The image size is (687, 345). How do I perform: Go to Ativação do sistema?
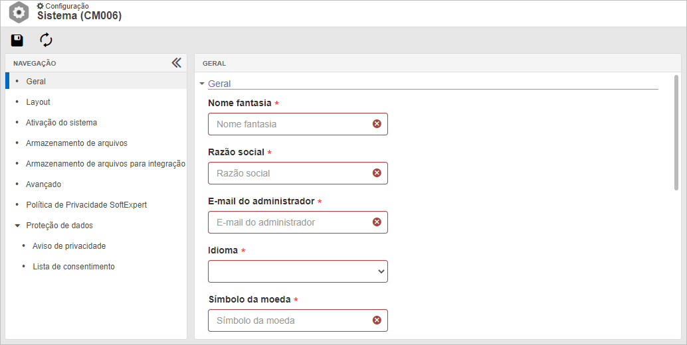(61, 123)
